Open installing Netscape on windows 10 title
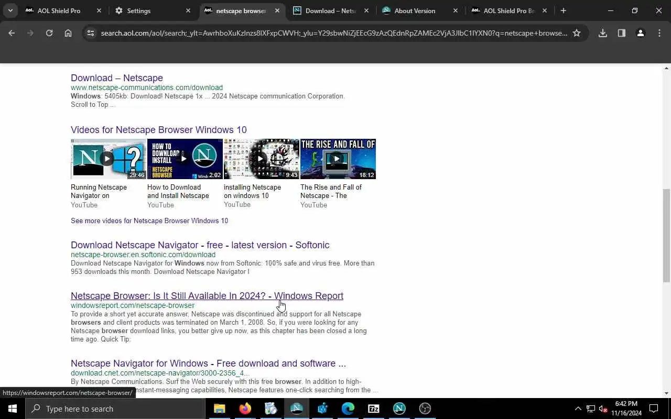This screenshot has width=671, height=419. [252, 191]
